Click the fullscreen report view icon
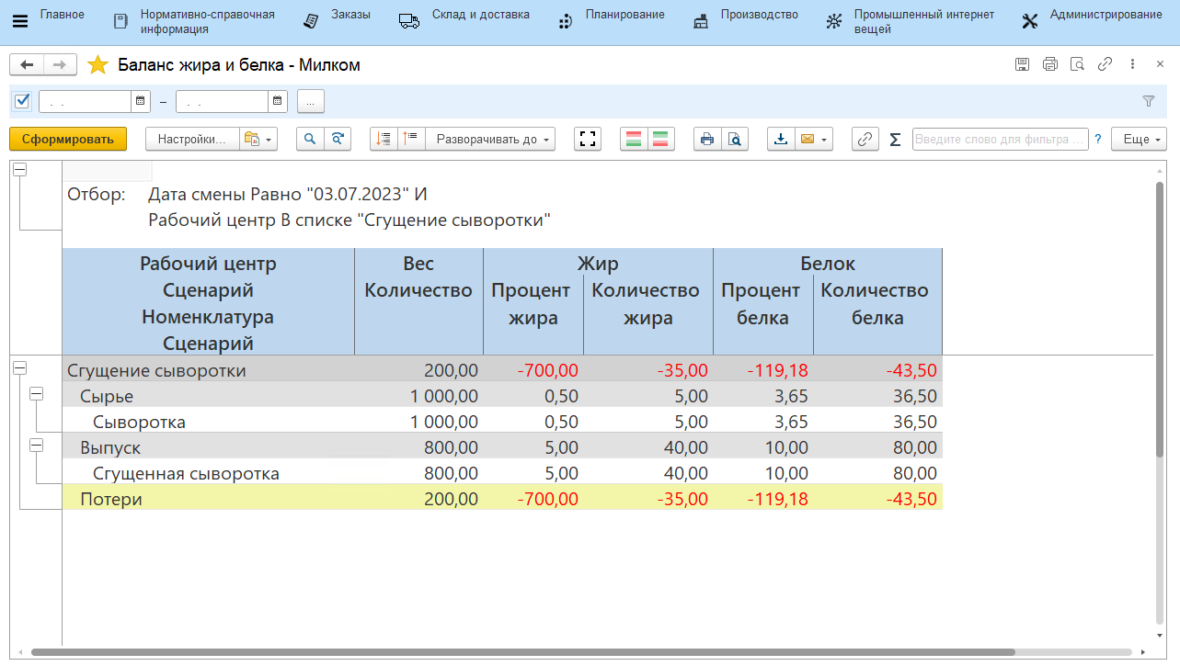The image size is (1180, 666). click(x=588, y=140)
